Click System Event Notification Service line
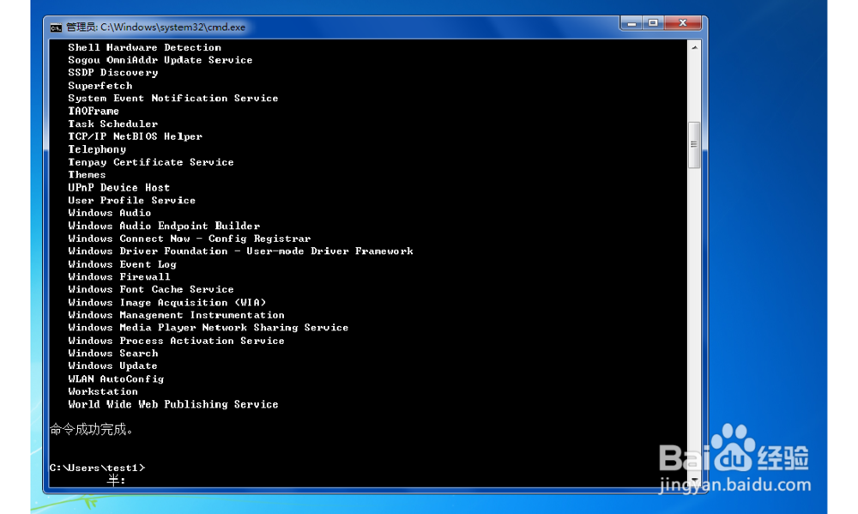This screenshot has height=514, width=858. (x=173, y=99)
